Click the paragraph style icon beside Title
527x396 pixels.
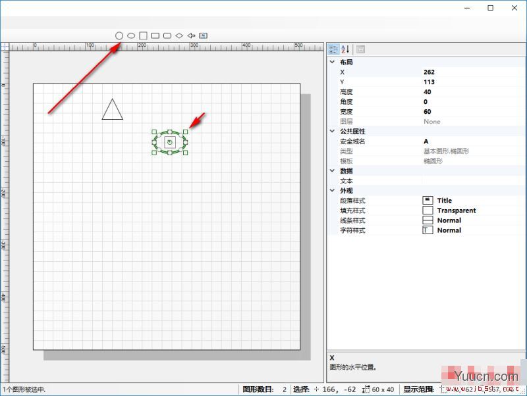(x=428, y=201)
